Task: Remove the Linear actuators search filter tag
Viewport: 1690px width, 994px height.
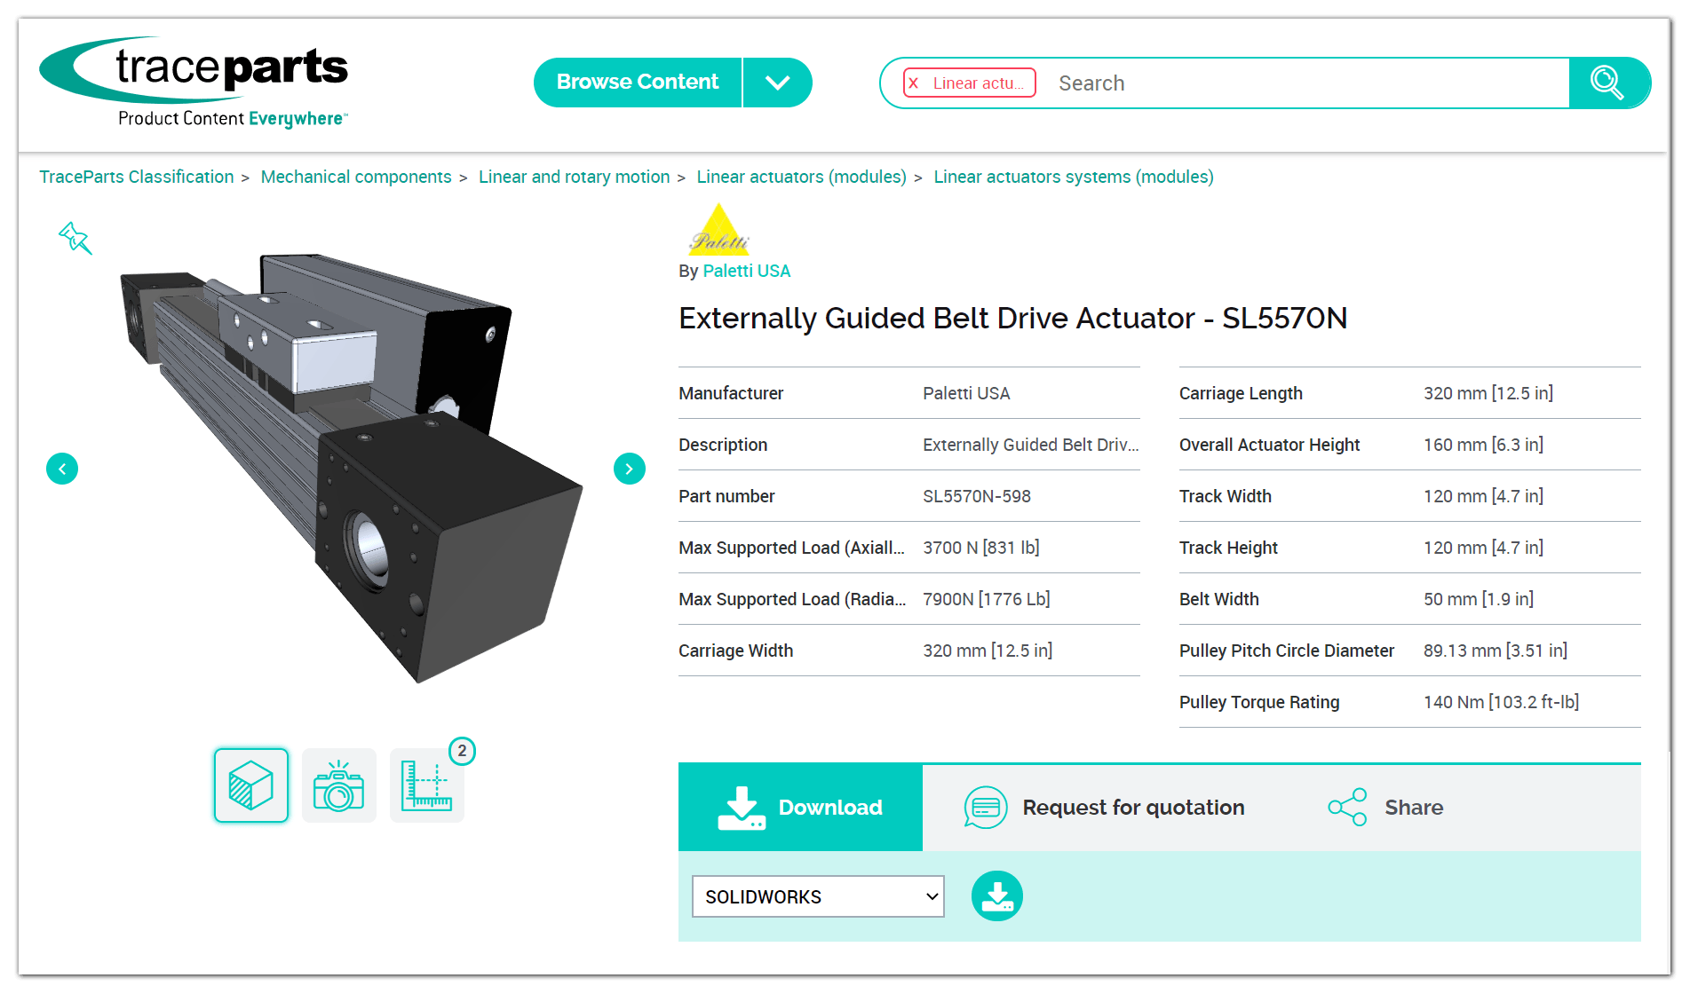Action: (x=914, y=83)
